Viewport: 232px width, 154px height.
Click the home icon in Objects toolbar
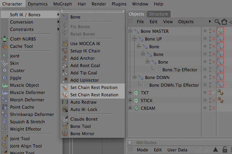pos(224,22)
